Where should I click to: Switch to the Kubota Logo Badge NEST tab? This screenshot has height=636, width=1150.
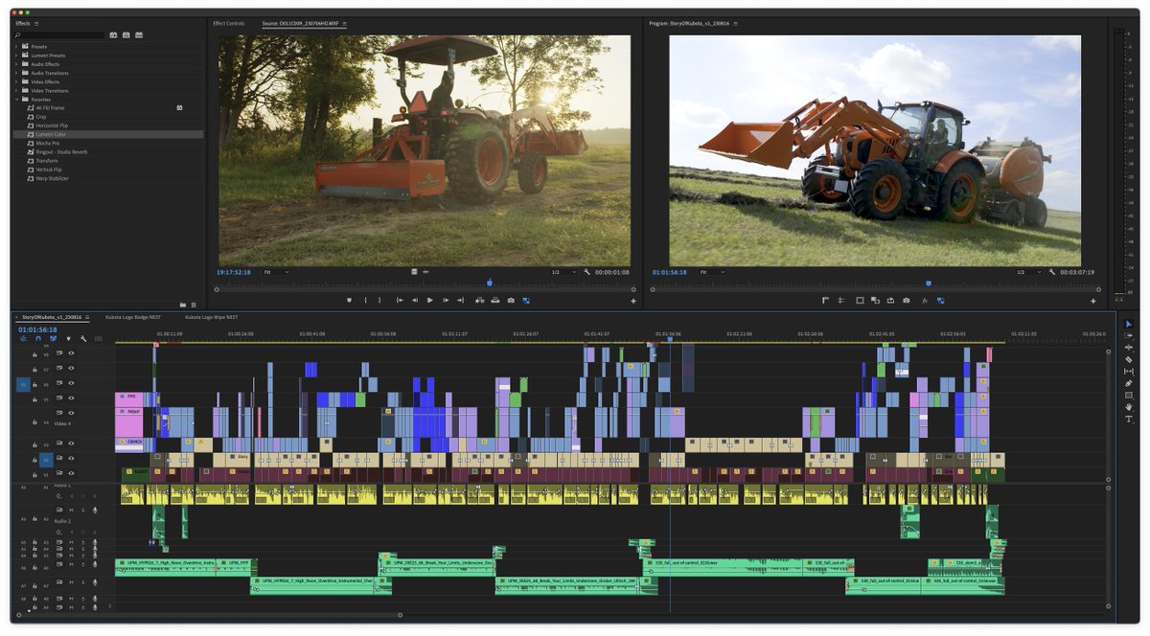135,316
